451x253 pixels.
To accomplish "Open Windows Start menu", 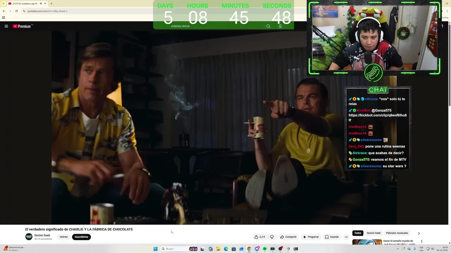I will (155, 249).
